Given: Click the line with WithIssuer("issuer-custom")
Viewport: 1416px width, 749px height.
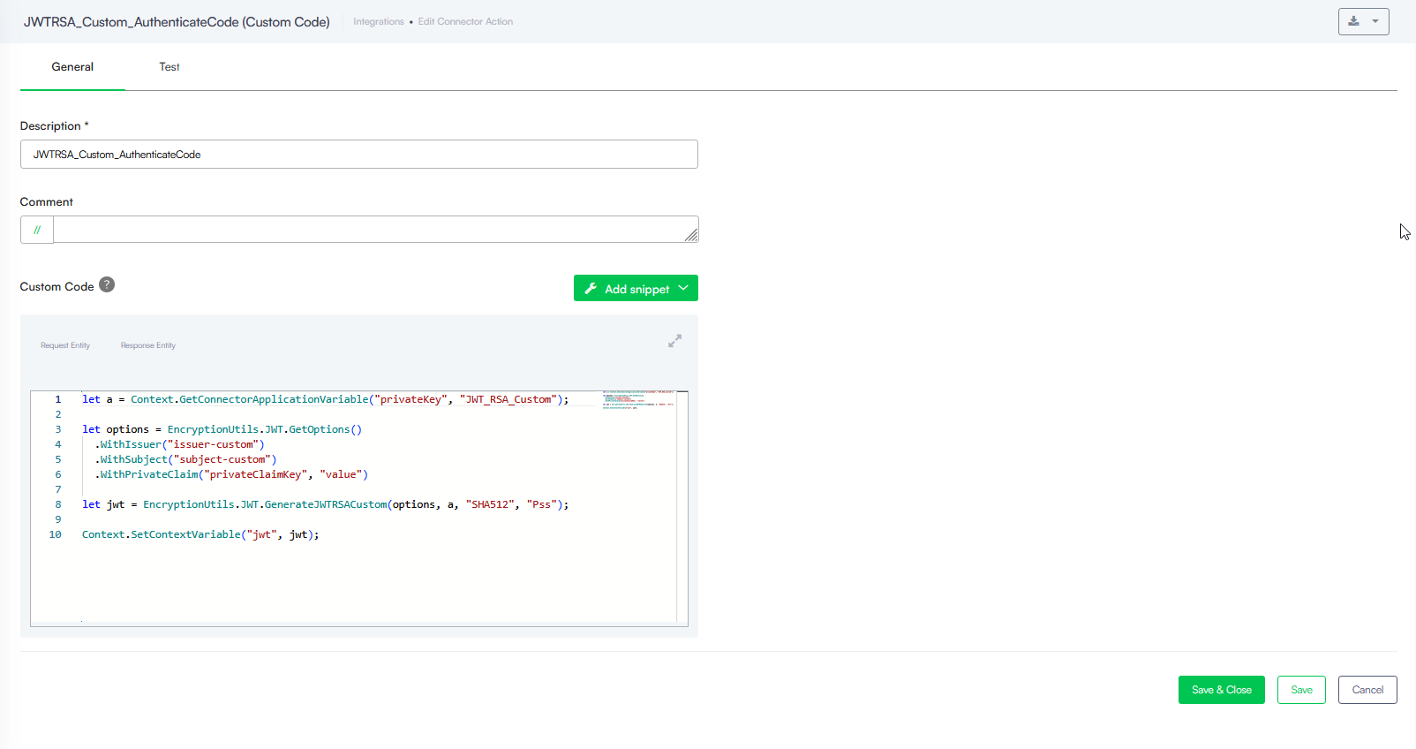Looking at the screenshot, I should tap(179, 444).
